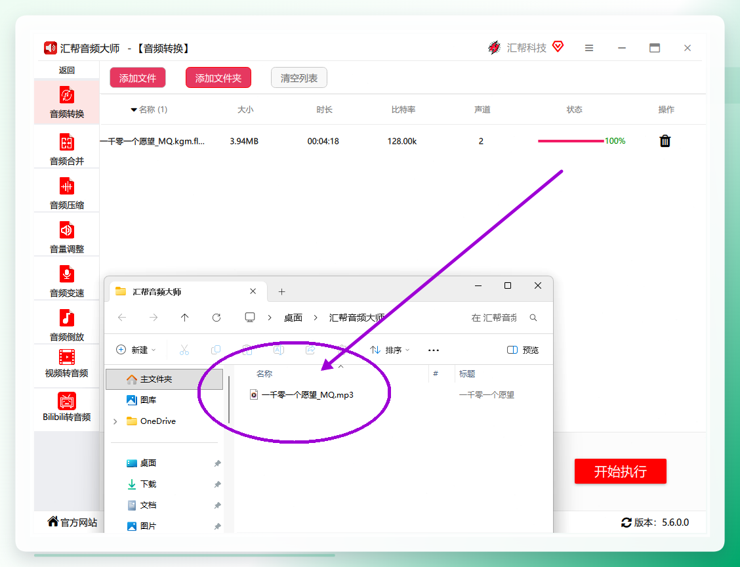Click the Explorer search magnifier icon

pos(533,318)
